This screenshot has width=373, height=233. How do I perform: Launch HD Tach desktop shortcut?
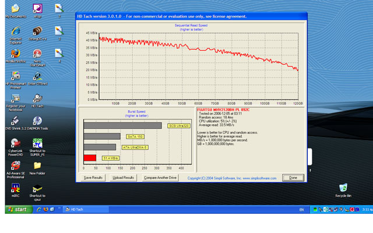[37, 101]
